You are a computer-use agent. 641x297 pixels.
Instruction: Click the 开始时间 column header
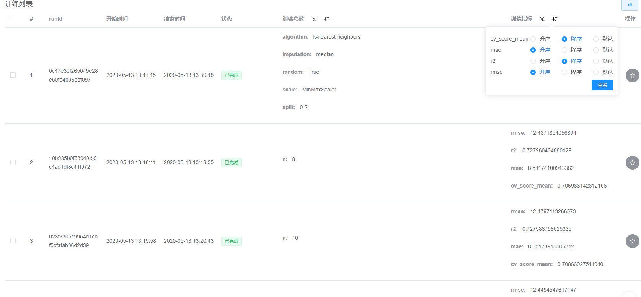coord(117,19)
